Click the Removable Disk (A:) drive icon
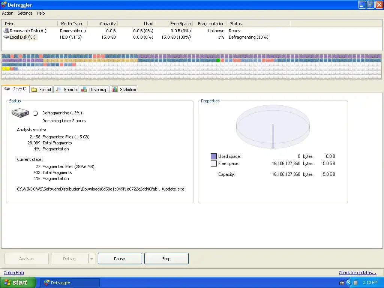The height and width of the screenshot is (288, 384). 6,31
